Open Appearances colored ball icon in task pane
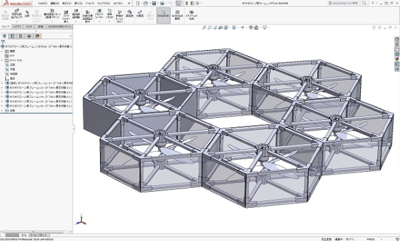Viewport: 400px width, 241px height. tap(397, 59)
